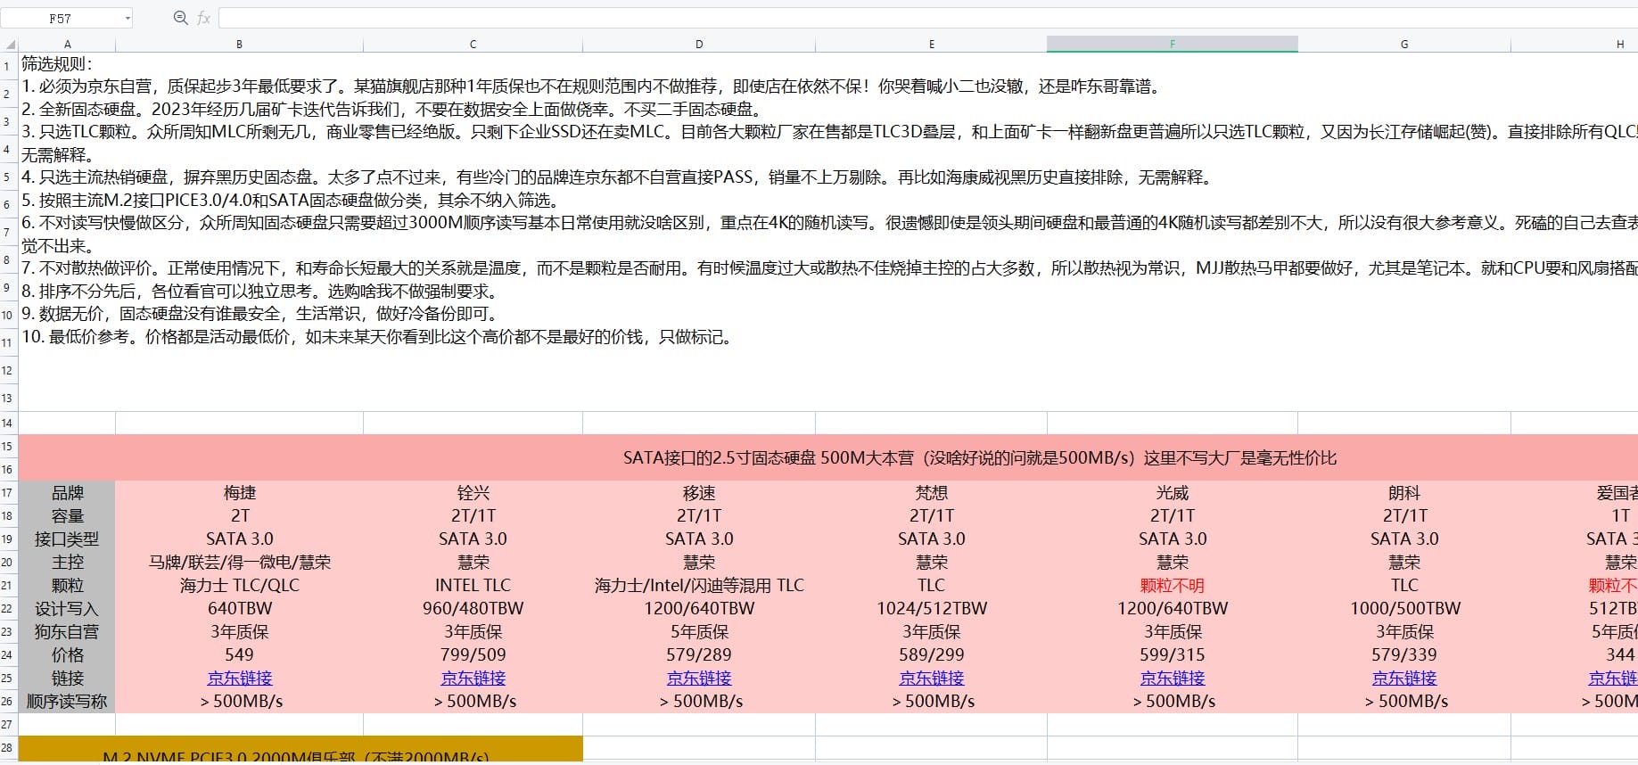Click the 品牌 label cell

(x=67, y=492)
